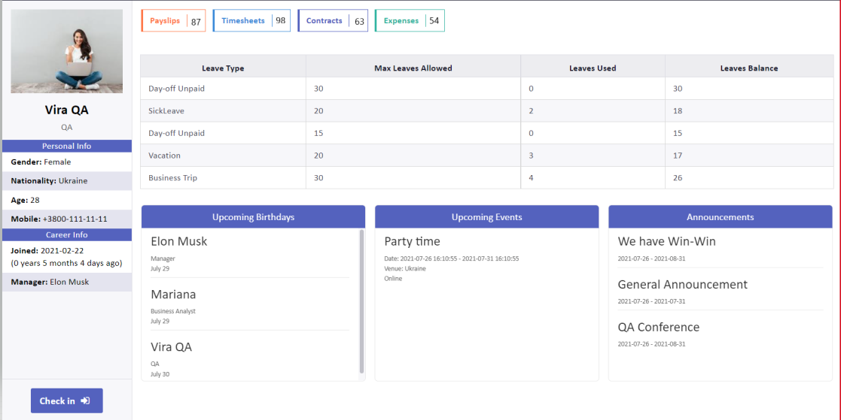Open the Expenses counter tab
The height and width of the screenshot is (420, 841).
[410, 21]
